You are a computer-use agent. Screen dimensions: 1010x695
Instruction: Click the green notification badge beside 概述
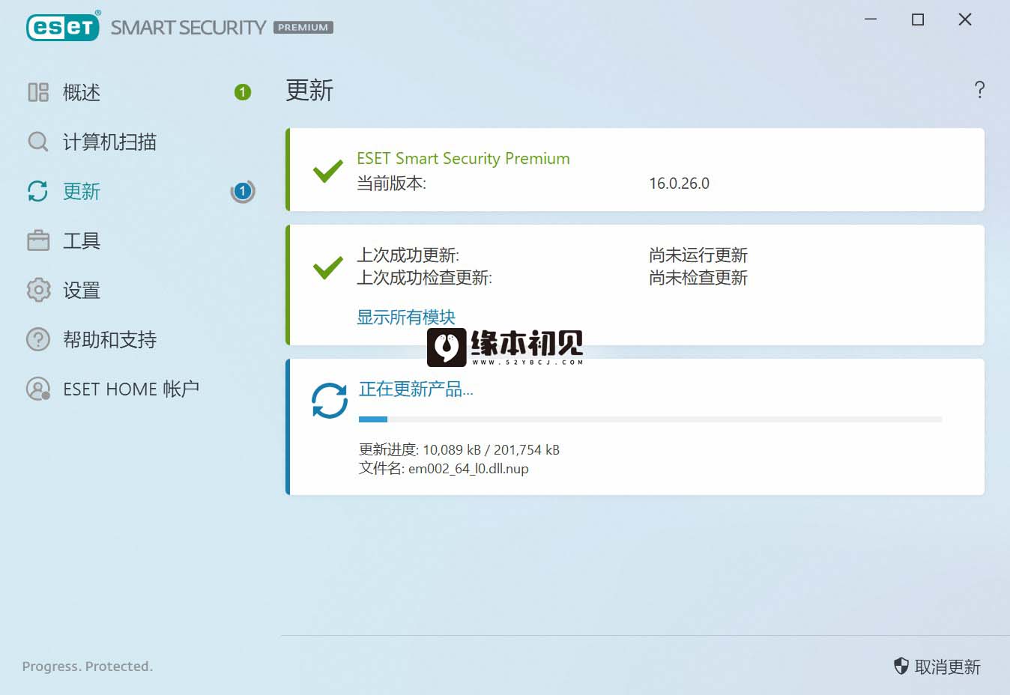click(x=243, y=92)
